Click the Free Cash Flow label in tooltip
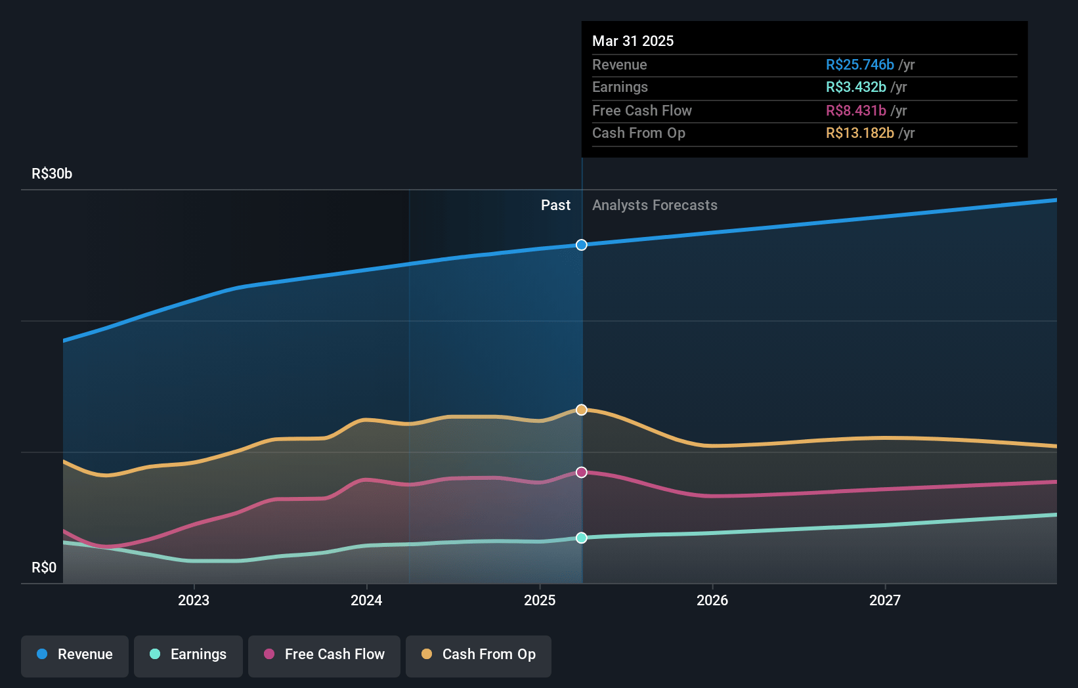 point(642,110)
